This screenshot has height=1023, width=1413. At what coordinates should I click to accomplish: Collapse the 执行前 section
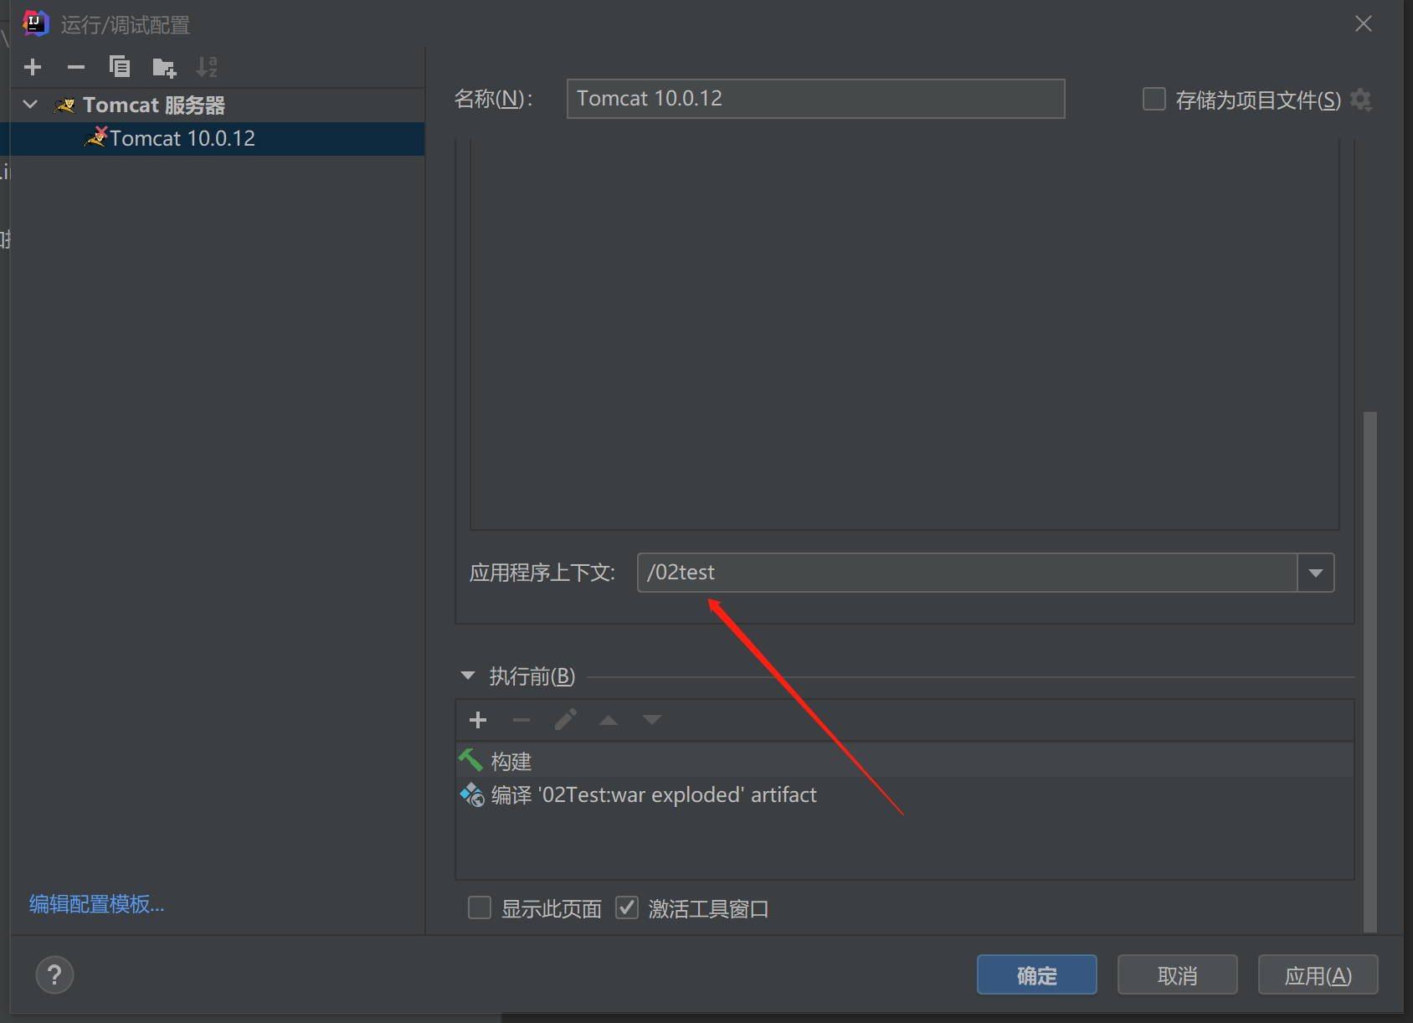tap(468, 676)
